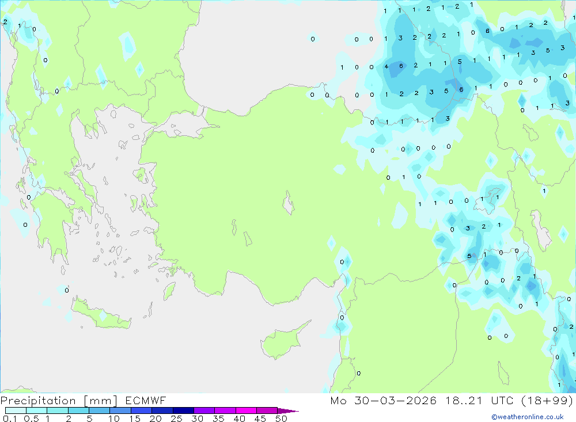Click the '(18+99)' forecast step text

click(x=547, y=400)
